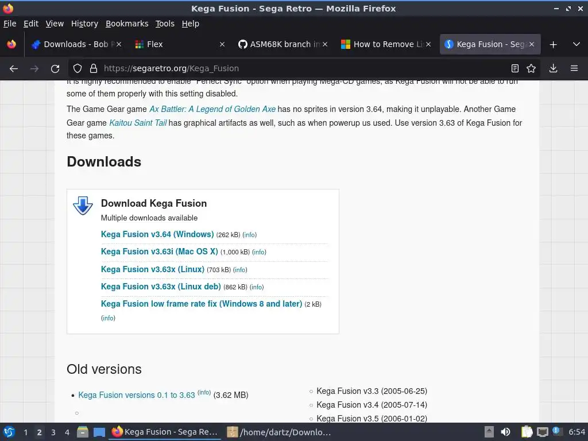Click the Downloads section heading
588x441 pixels.
[104, 162]
